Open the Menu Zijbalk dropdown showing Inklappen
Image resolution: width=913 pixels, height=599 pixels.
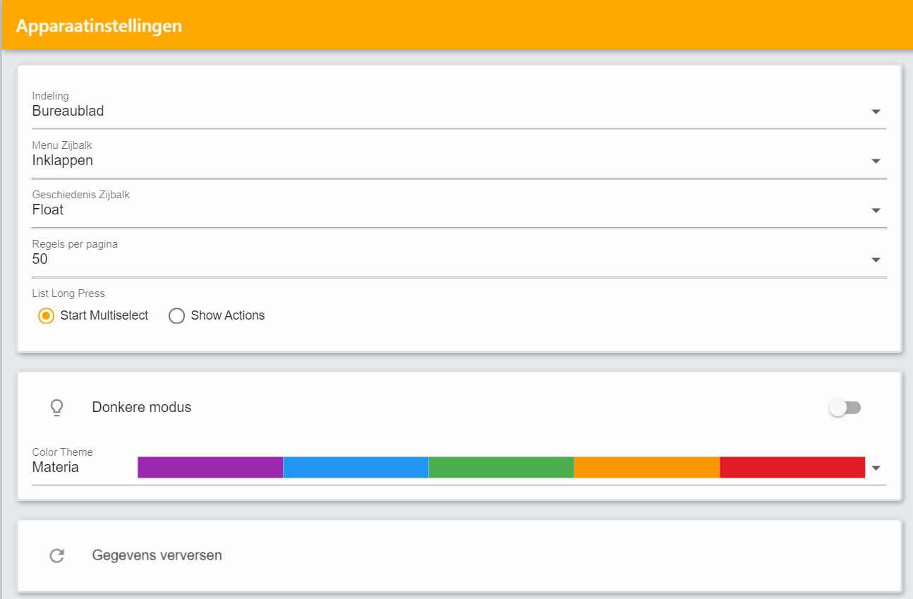tap(282, 160)
